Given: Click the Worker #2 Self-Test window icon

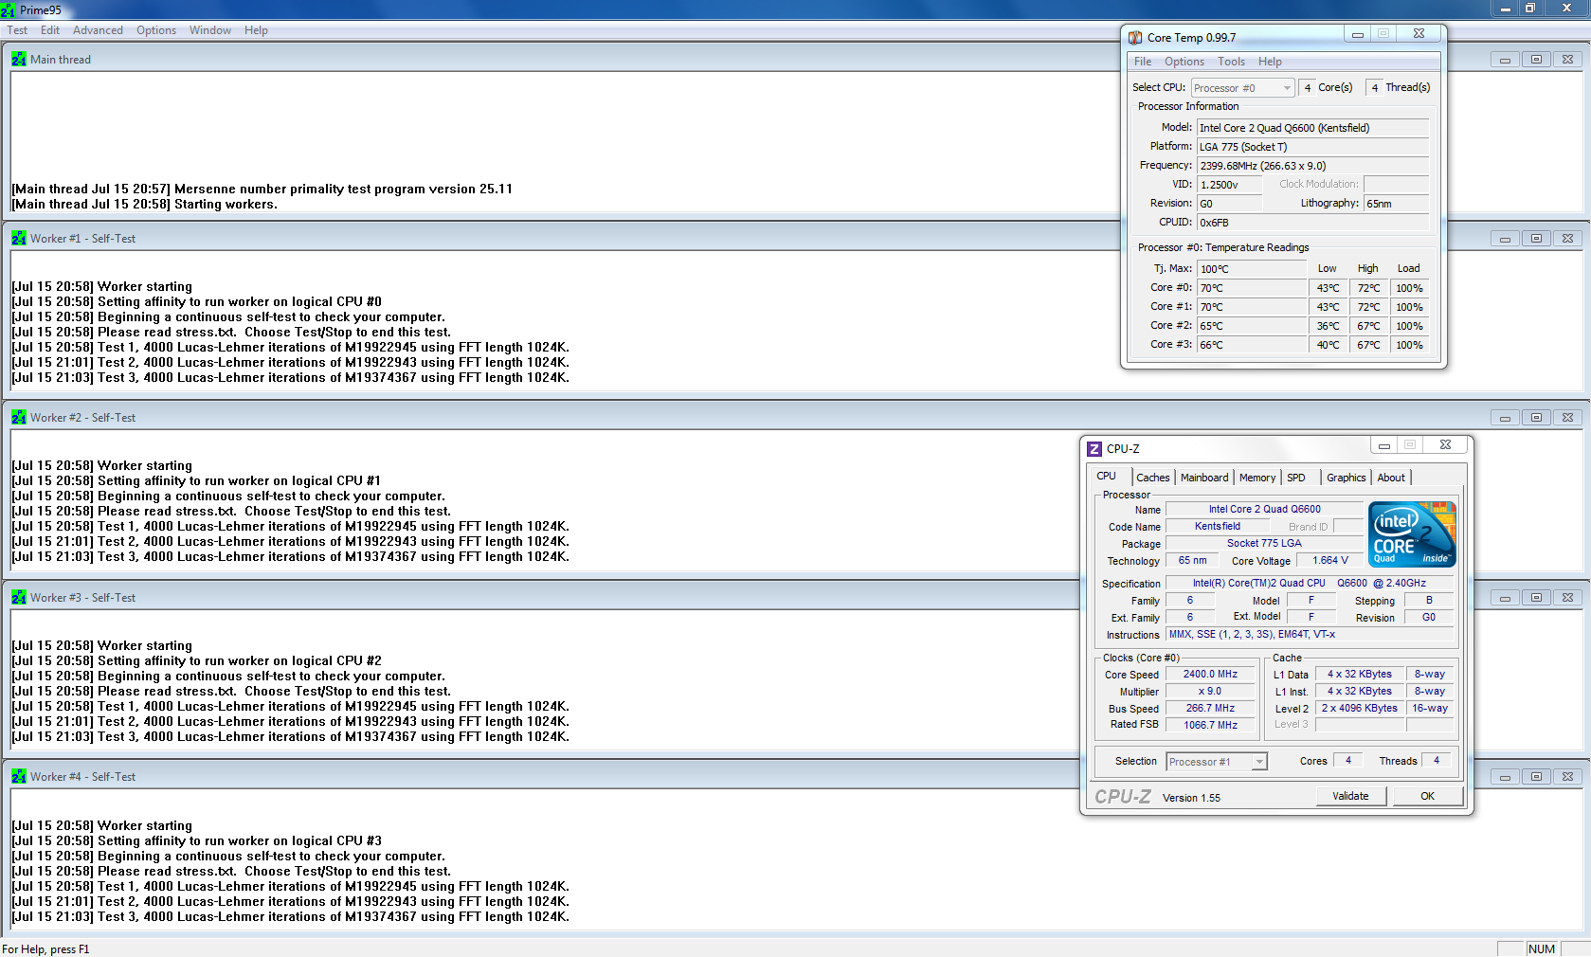Looking at the screenshot, I should coord(19,418).
